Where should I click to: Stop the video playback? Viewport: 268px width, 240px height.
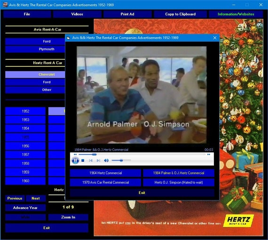pos(83,160)
